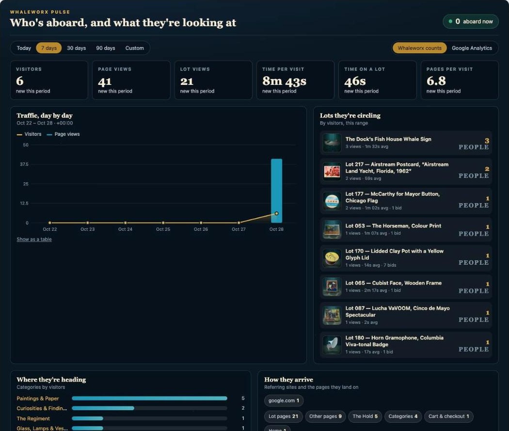Click Lot 170 Lidded Clay Pot title

(x=395, y=254)
